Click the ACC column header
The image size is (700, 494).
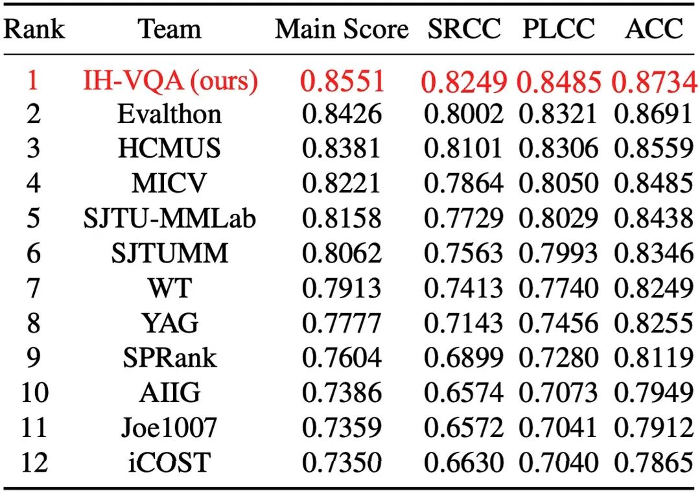click(x=653, y=29)
